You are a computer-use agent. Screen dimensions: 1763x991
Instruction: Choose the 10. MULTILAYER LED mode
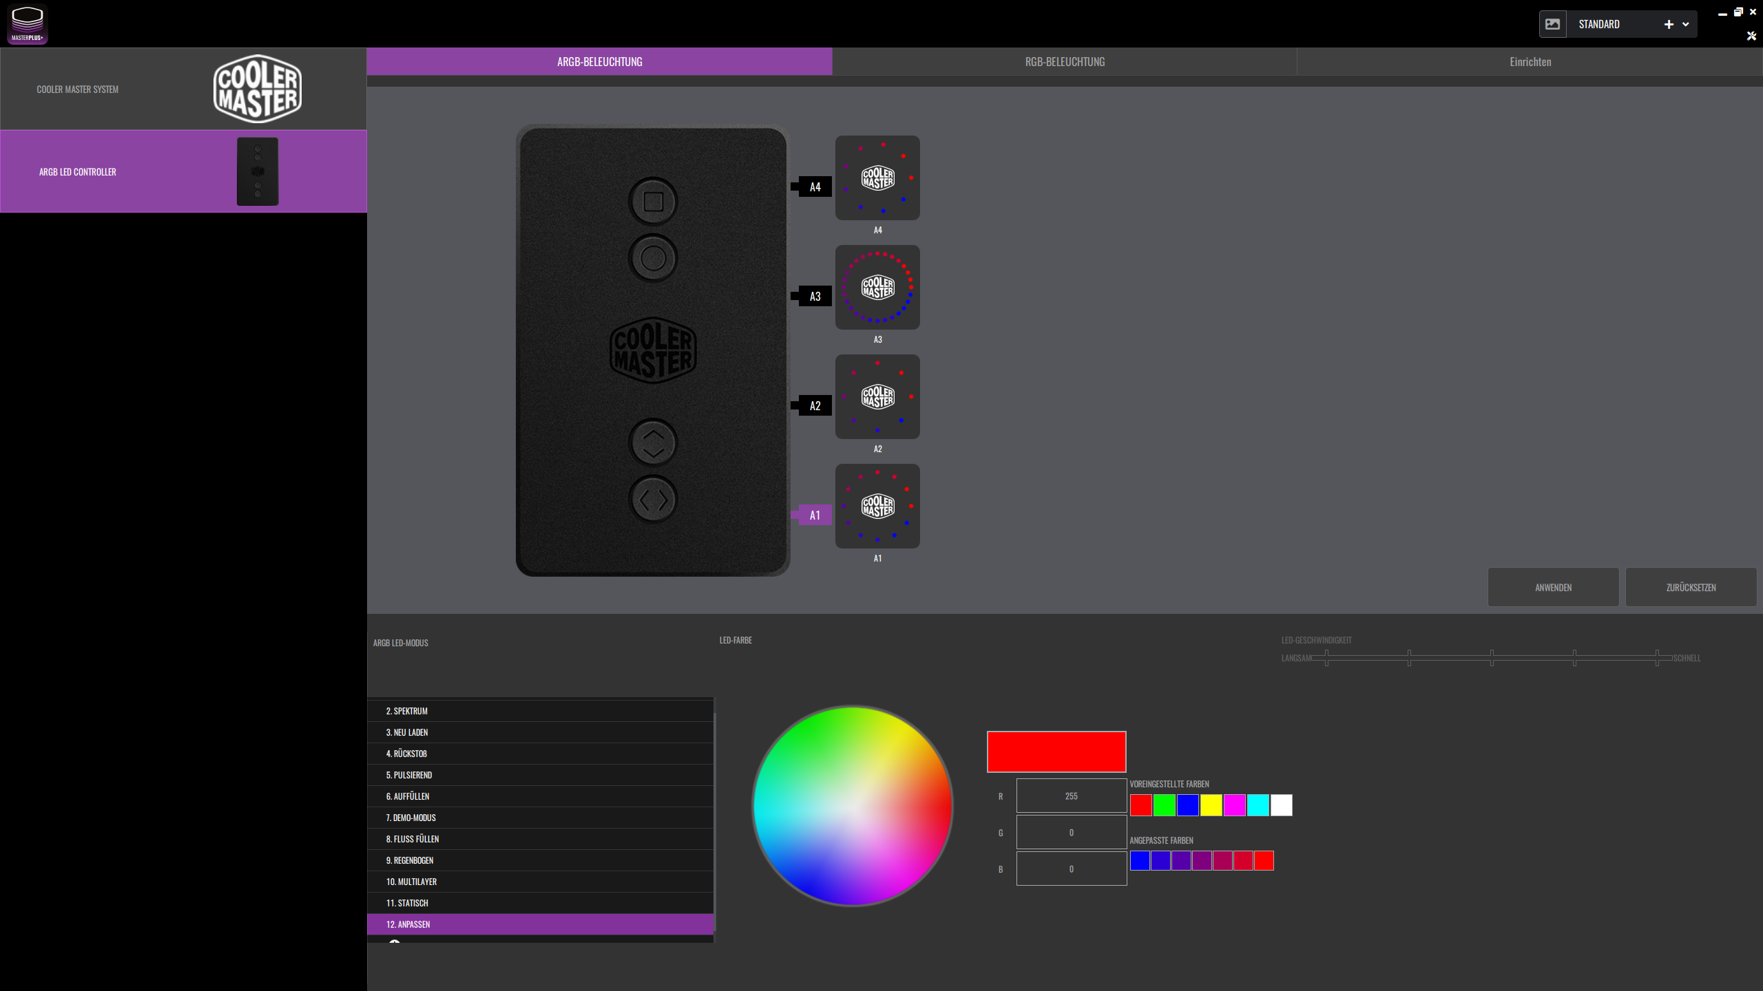point(540,882)
